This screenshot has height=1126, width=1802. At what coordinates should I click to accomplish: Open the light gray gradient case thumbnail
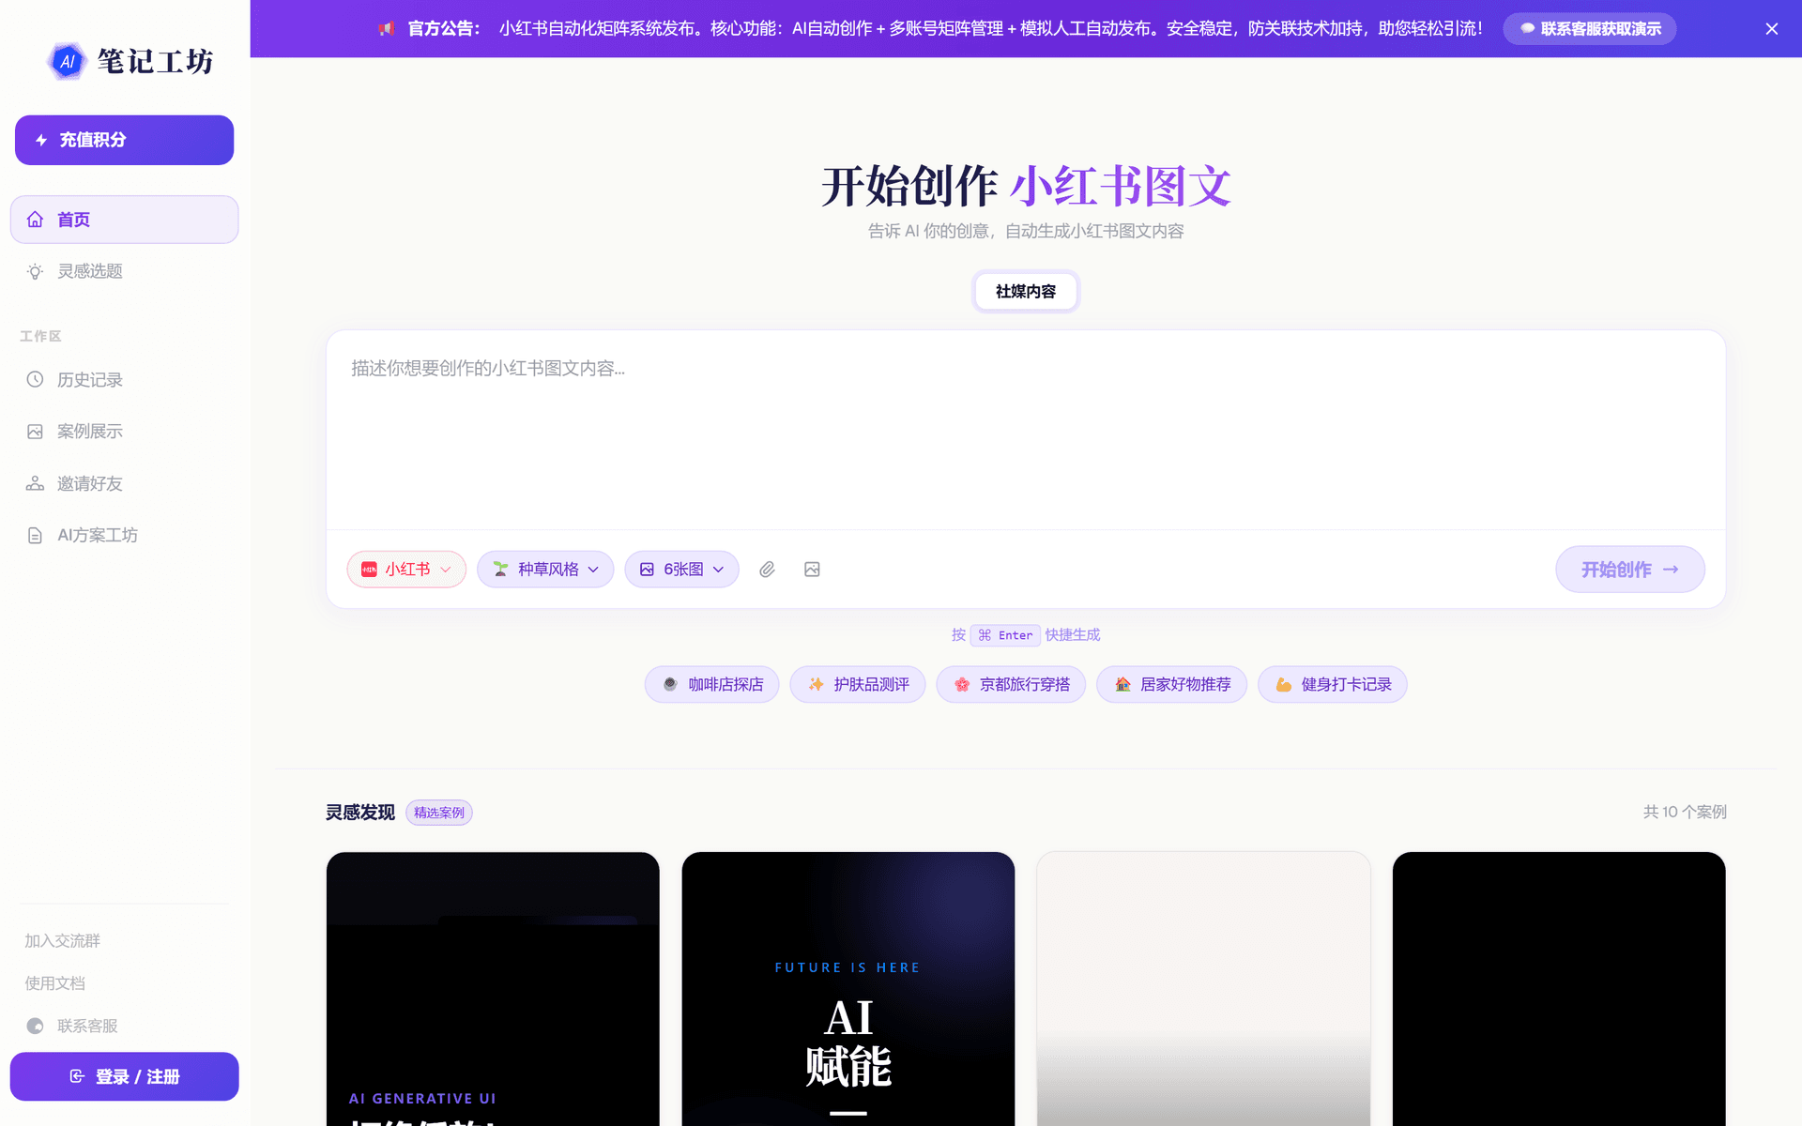tap(1203, 989)
